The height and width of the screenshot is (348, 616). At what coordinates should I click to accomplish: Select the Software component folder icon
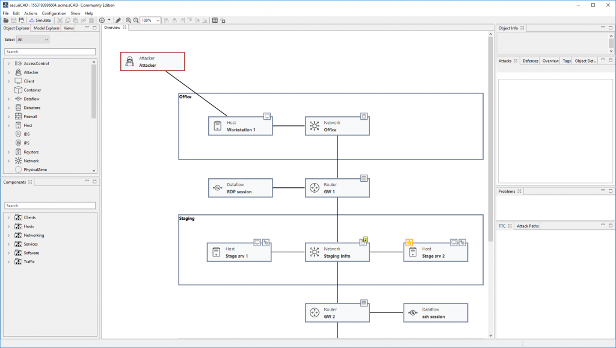point(18,253)
